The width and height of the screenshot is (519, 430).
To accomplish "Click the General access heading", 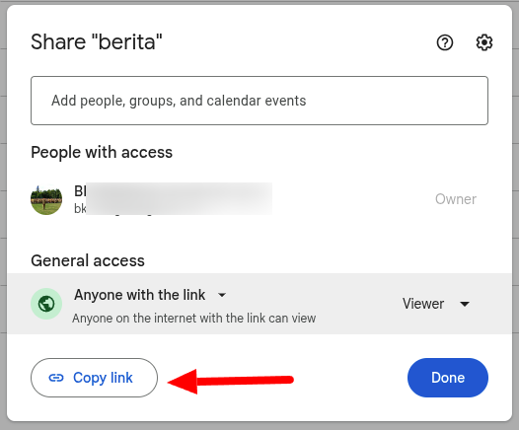I will (88, 260).
